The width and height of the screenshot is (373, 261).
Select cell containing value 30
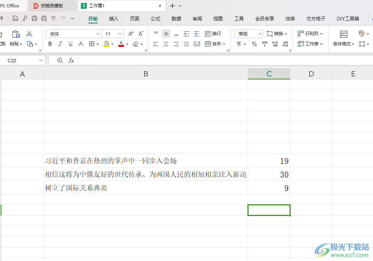(x=269, y=174)
